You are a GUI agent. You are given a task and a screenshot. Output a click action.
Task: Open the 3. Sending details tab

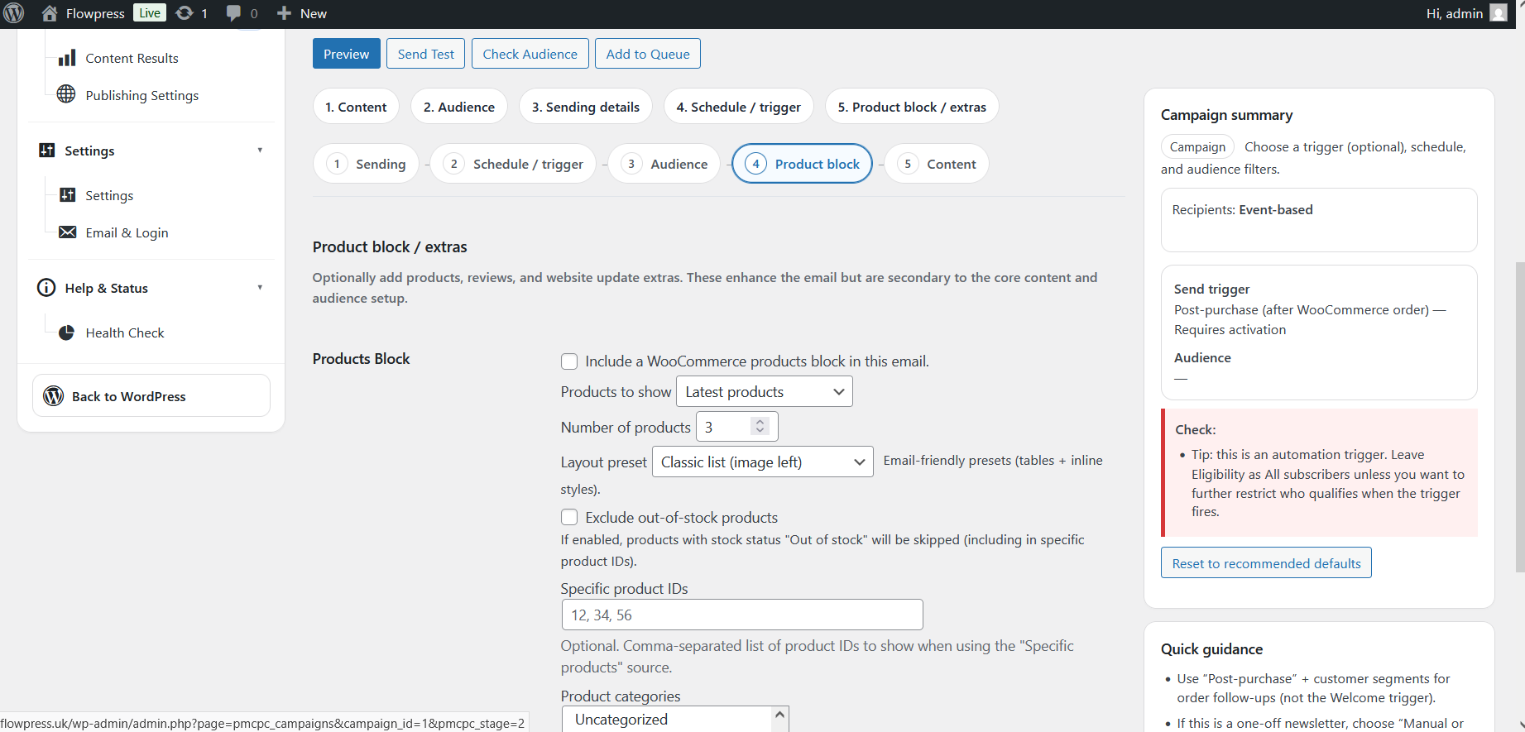click(586, 107)
